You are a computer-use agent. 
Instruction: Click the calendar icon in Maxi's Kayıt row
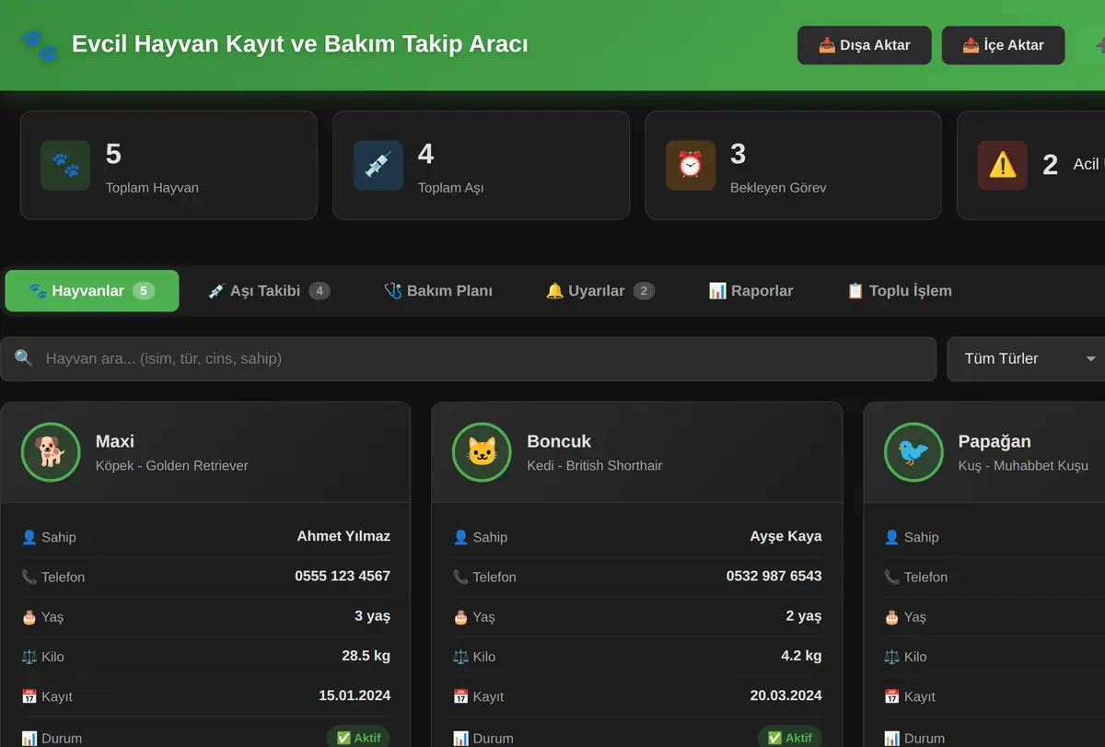pos(29,696)
